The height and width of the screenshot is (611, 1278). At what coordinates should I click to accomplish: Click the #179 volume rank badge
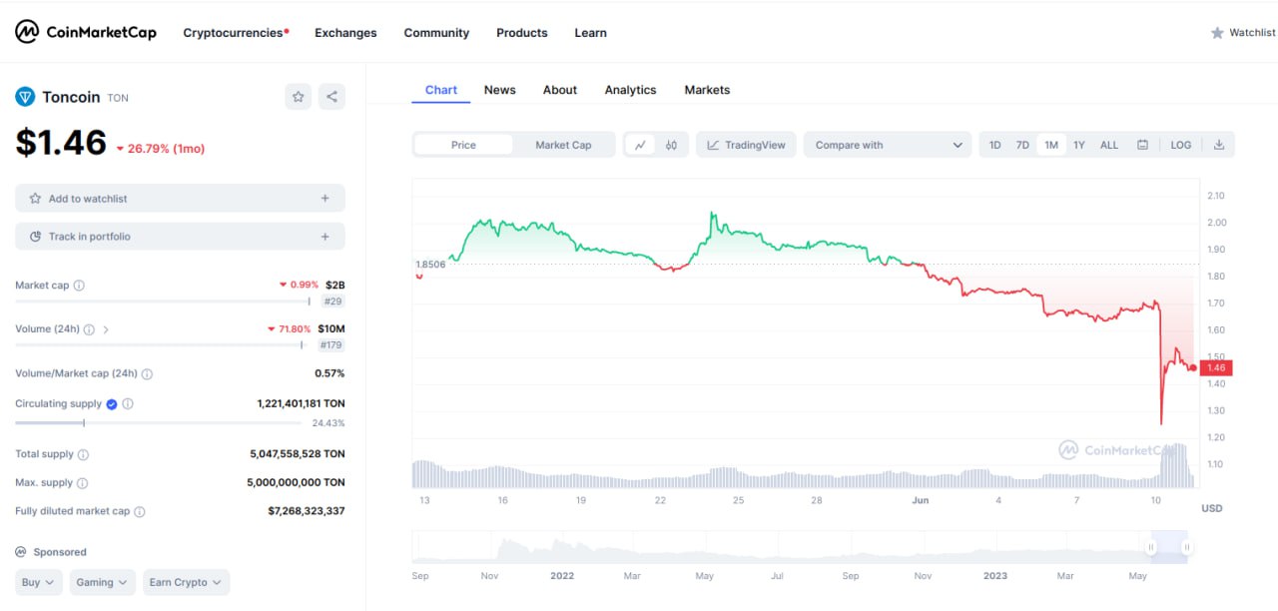tap(330, 345)
